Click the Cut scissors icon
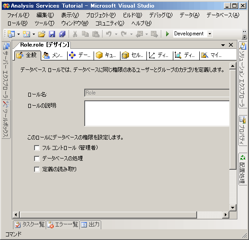The image size is (249, 240). click(x=75, y=34)
